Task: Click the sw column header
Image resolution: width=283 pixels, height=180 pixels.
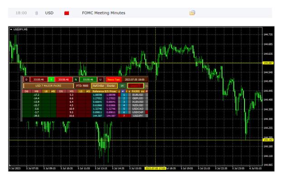Action: pos(143,91)
